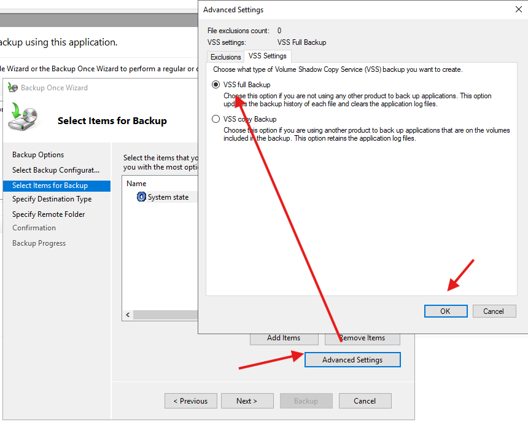Open the VSS Settings tab
The width and height of the screenshot is (528, 430).
pos(267,56)
